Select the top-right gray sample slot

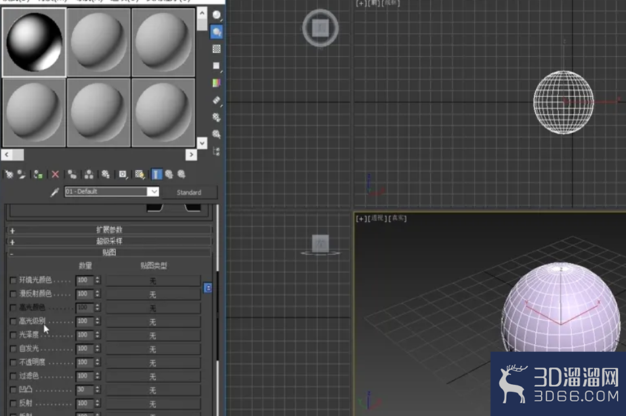163,42
